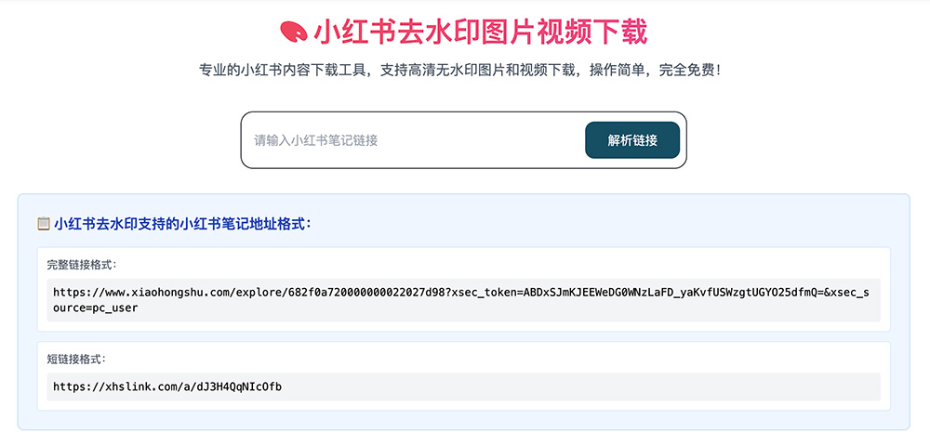Click the 小红书去水印支持的小红书笔记地址格式 heading
The image size is (930, 445).
[x=182, y=224]
